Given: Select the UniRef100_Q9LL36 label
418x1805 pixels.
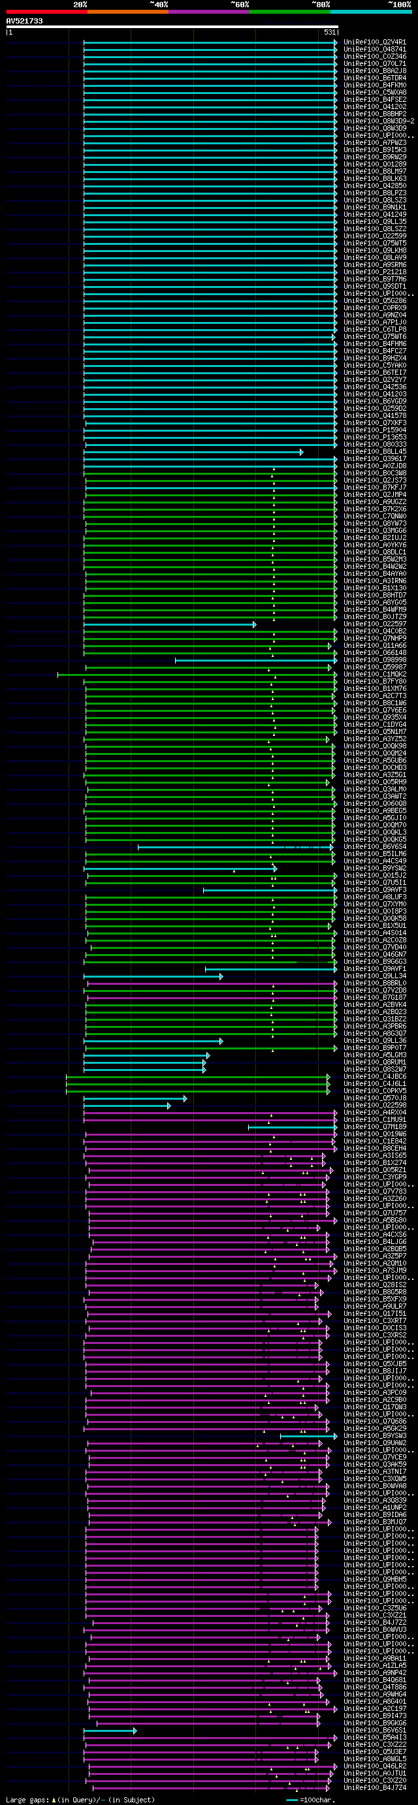Looking at the screenshot, I should click(374, 1040).
